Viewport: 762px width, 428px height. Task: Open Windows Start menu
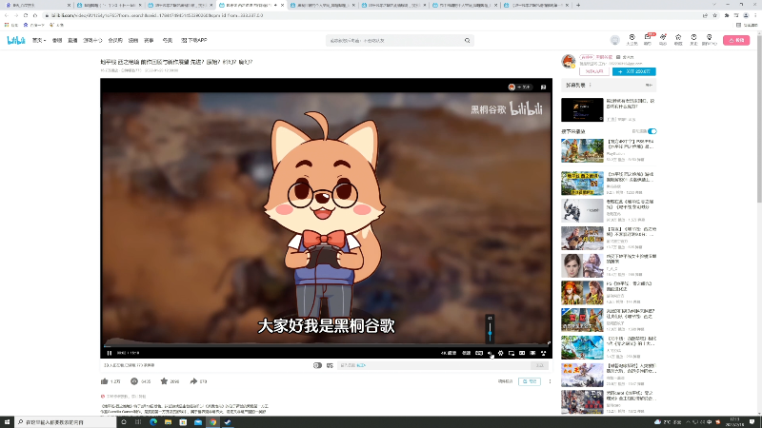(7, 422)
